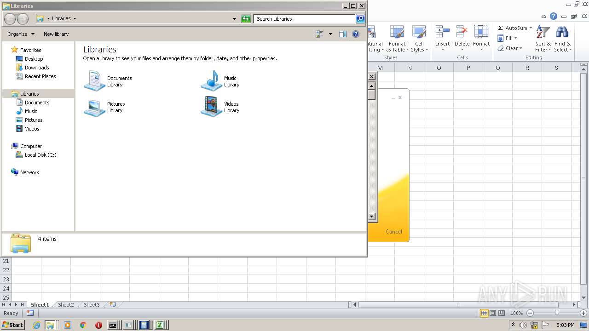Open Excel's Format cells menu
This screenshot has height=331, width=589.
481,39
